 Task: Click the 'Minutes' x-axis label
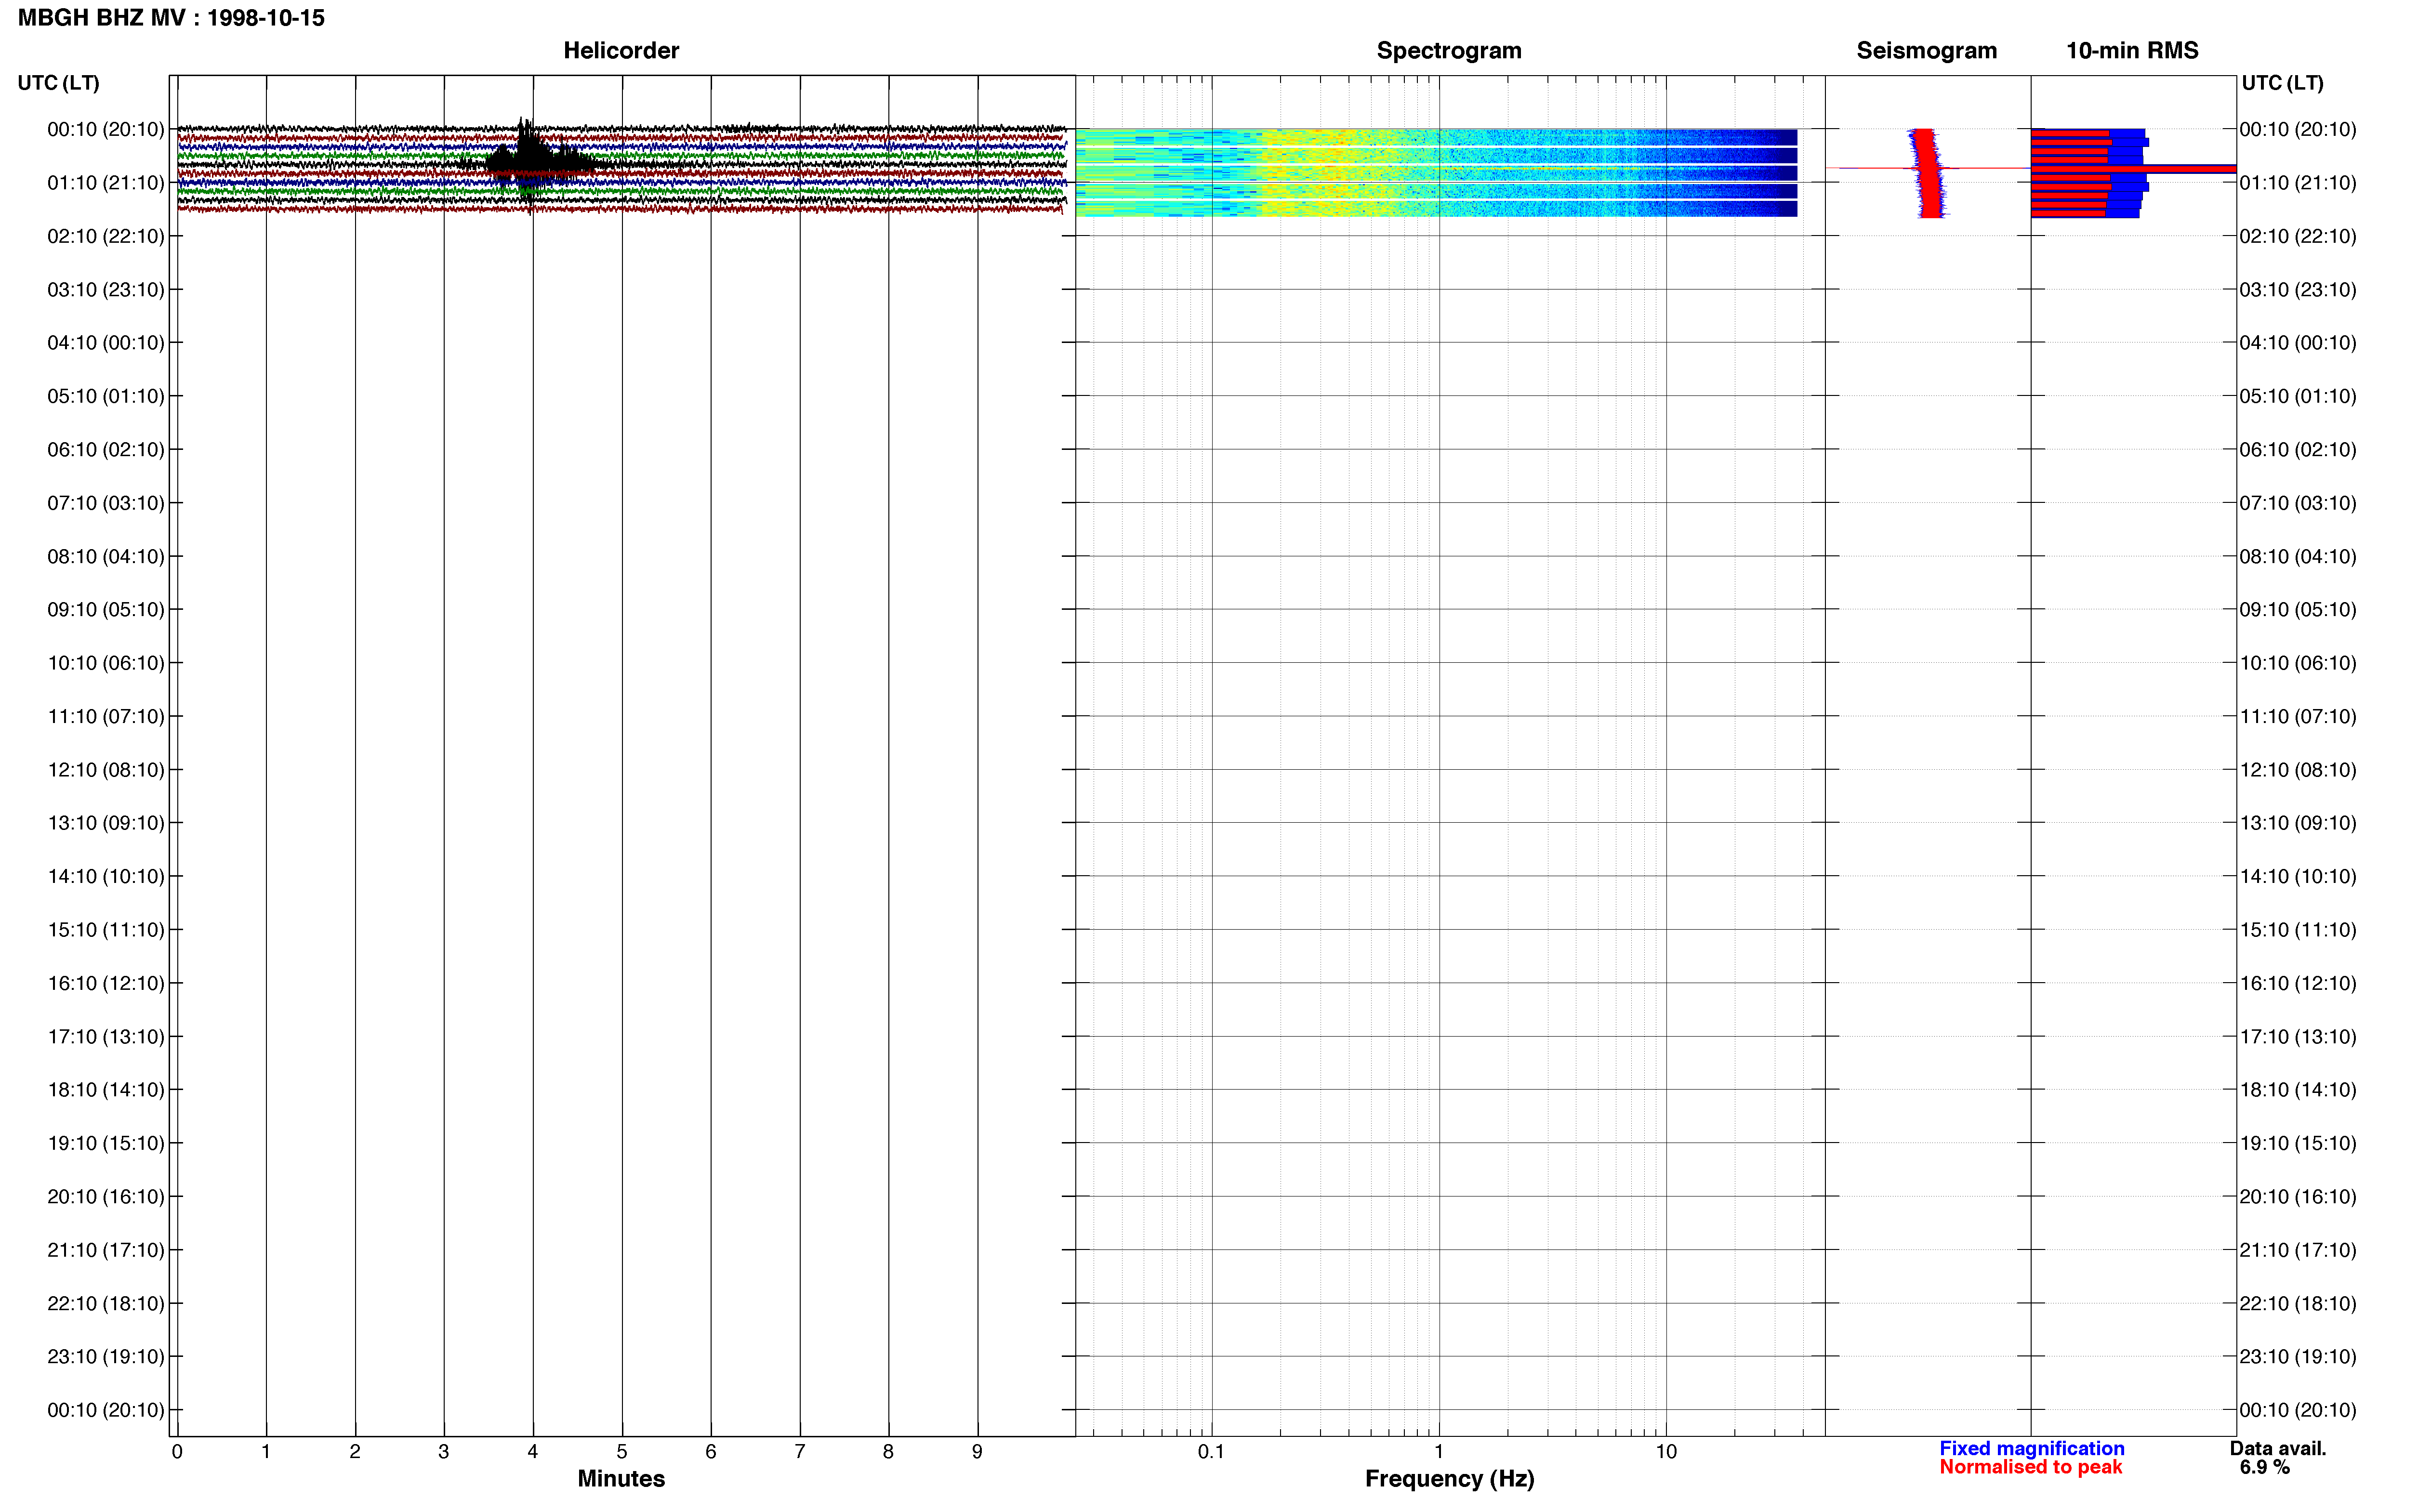(x=621, y=1478)
